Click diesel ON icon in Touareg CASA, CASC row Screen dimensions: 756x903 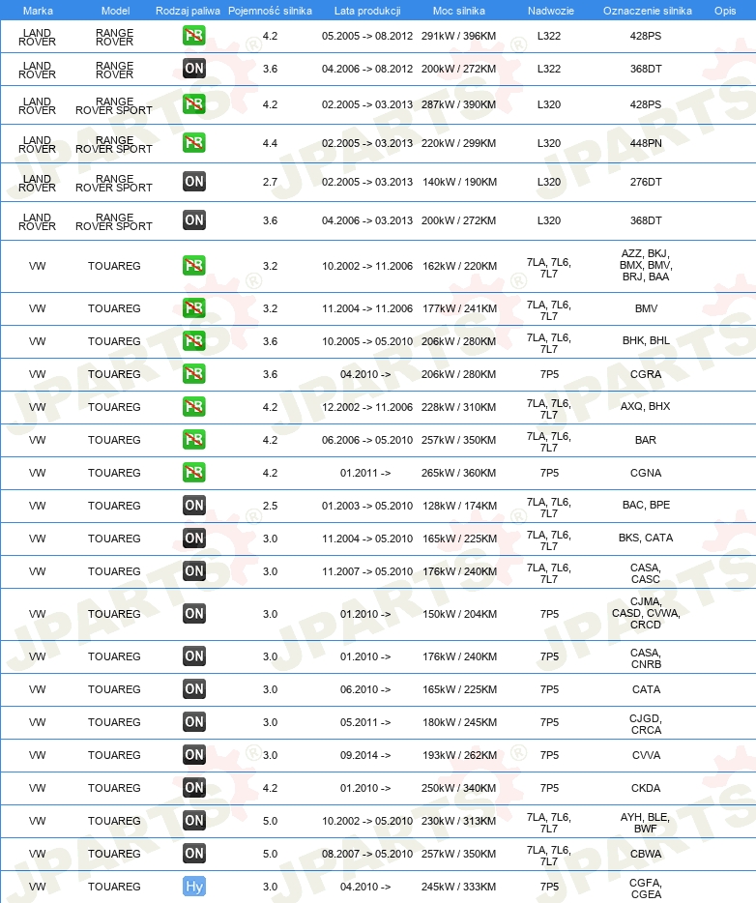click(194, 570)
